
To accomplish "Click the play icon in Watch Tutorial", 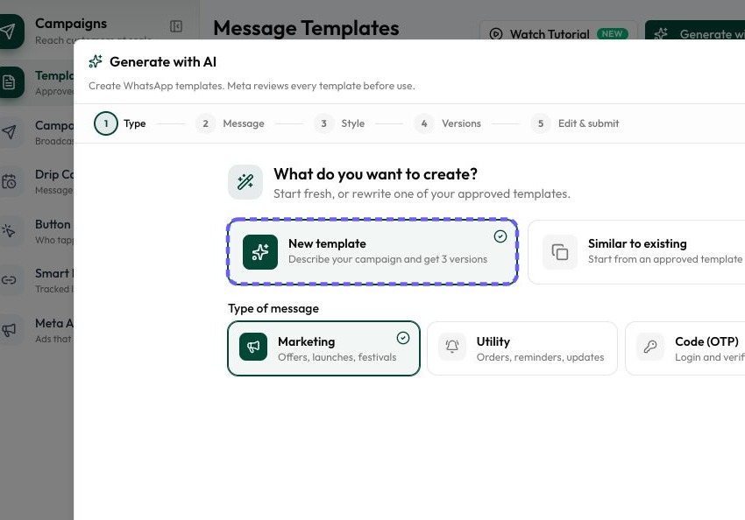I will coord(496,34).
